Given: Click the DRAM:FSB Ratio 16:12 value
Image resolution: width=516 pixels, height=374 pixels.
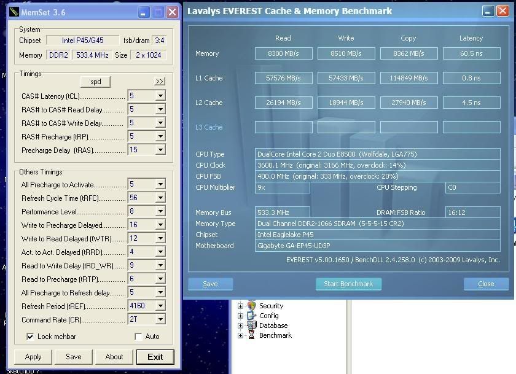Looking at the screenshot, I should [472, 212].
